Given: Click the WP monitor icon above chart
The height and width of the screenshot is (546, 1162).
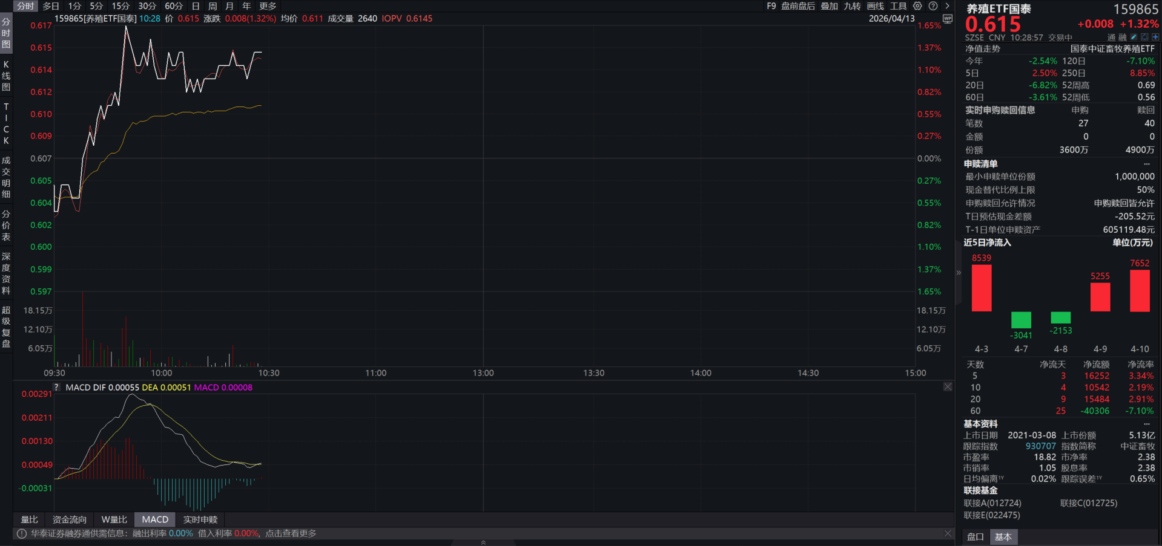Looking at the screenshot, I should (948, 19).
